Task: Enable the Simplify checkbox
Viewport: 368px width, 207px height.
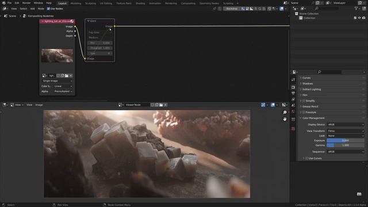Action: [x=304, y=101]
